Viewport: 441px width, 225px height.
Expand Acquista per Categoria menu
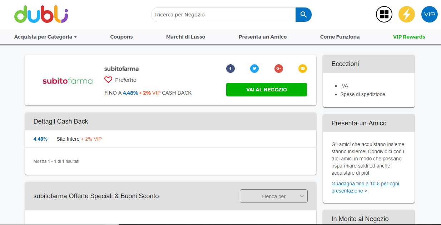coord(45,37)
